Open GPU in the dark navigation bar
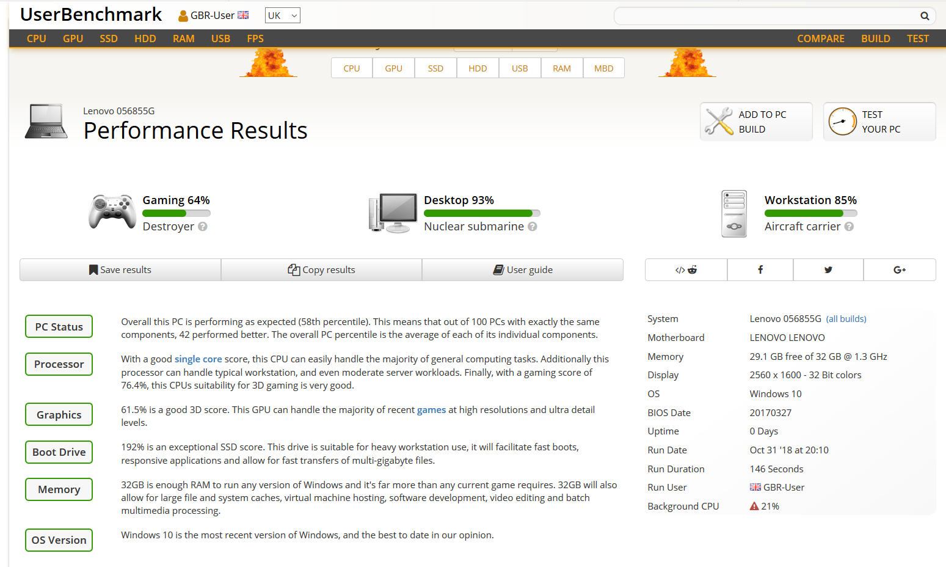The height and width of the screenshot is (567, 946). [73, 38]
